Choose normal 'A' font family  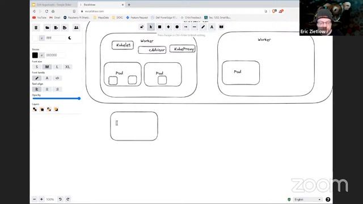pyautogui.click(x=47, y=78)
